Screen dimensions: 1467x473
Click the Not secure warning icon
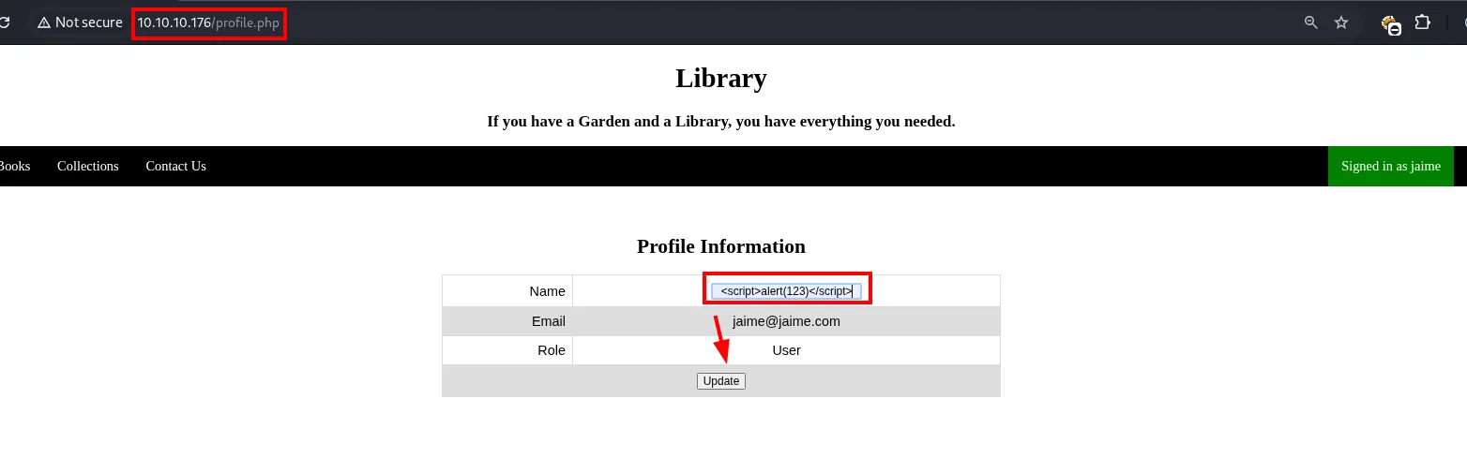pyautogui.click(x=43, y=22)
